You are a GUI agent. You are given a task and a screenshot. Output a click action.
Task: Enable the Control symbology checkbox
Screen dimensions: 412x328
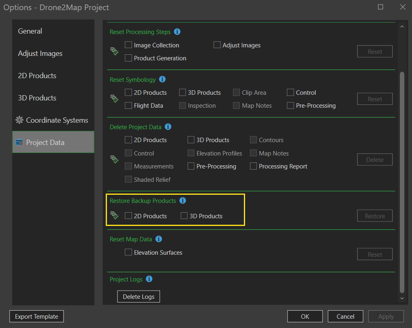(290, 92)
